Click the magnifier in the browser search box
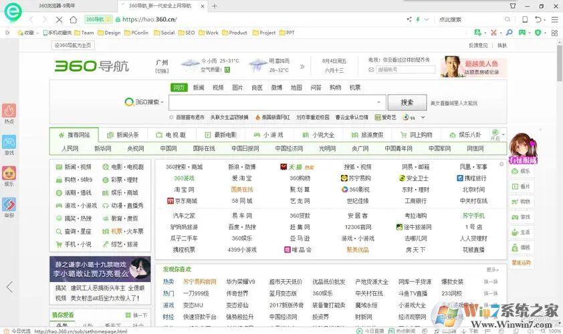 (x=508, y=19)
